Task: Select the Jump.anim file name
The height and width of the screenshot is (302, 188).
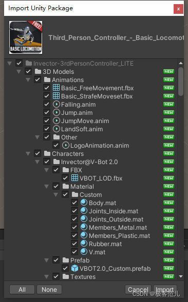Action: coord(77,113)
